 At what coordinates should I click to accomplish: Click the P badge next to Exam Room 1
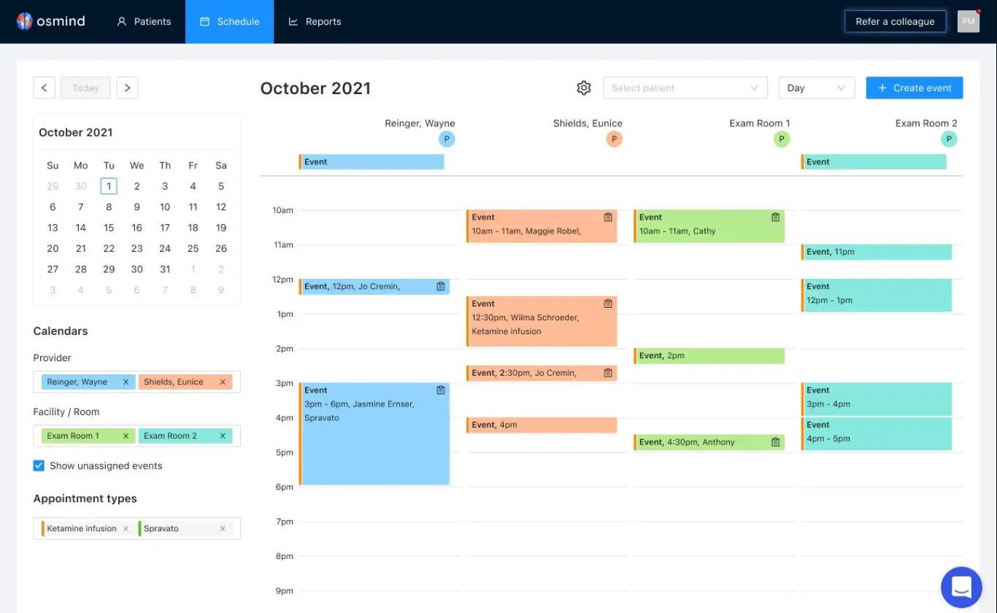pyautogui.click(x=781, y=139)
